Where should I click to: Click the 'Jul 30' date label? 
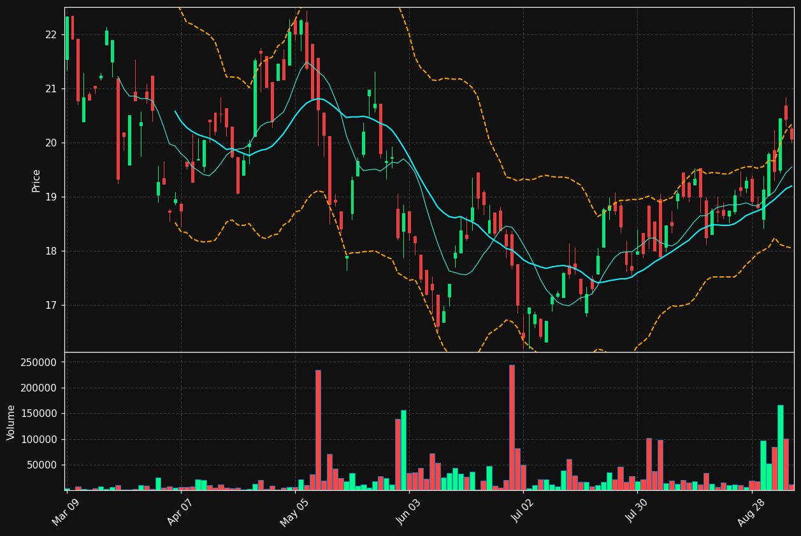[x=637, y=512]
